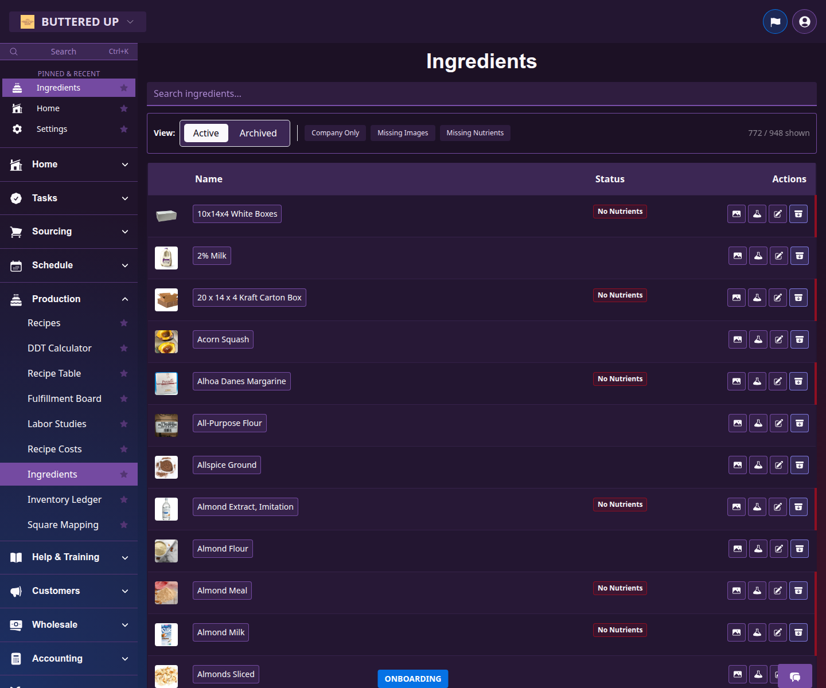The width and height of the screenshot is (826, 688).
Task: Open the Buttered Up company dropdown
Action: pos(78,22)
